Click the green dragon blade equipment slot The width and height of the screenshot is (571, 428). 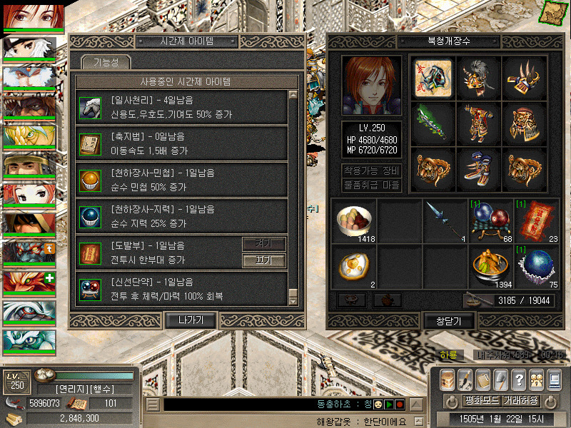point(433,123)
